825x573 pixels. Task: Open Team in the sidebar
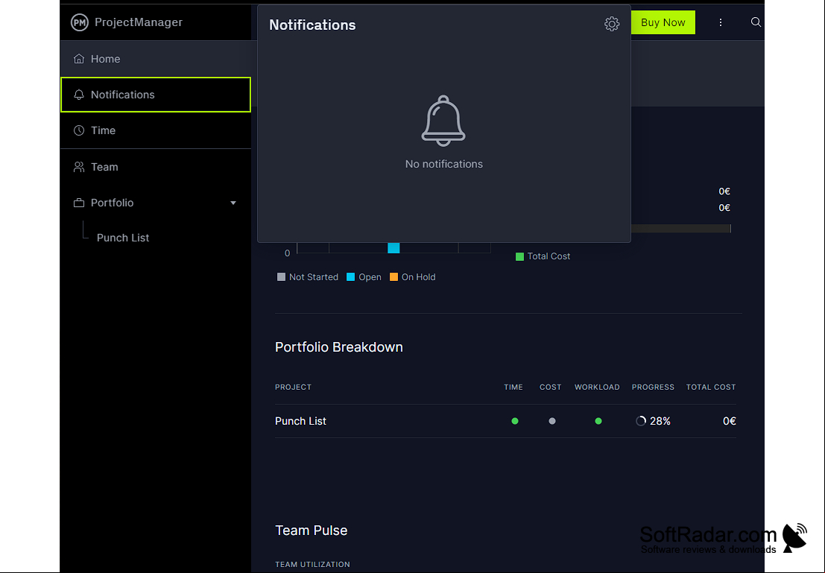point(156,167)
